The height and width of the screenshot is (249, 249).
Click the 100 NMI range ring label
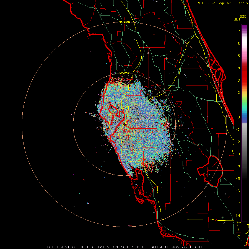(x=124, y=22)
